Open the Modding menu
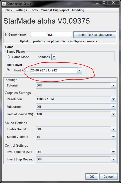 [78, 10]
